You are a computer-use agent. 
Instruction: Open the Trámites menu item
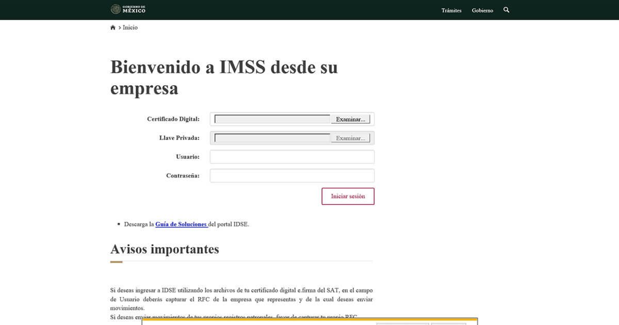pos(451,10)
